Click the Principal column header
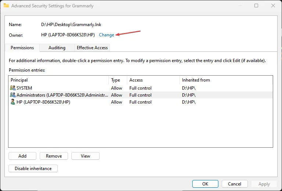This screenshot has height=191, width=282. [x=58, y=80]
